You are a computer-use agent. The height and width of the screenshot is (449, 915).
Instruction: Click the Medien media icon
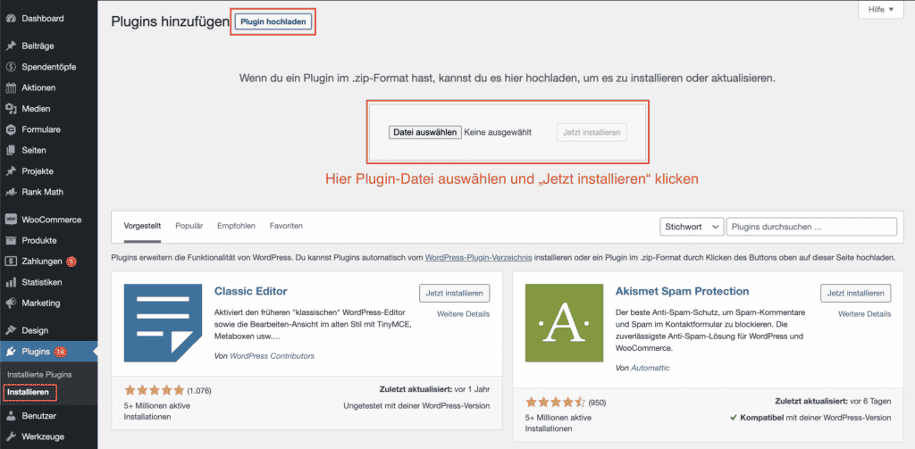click(11, 109)
